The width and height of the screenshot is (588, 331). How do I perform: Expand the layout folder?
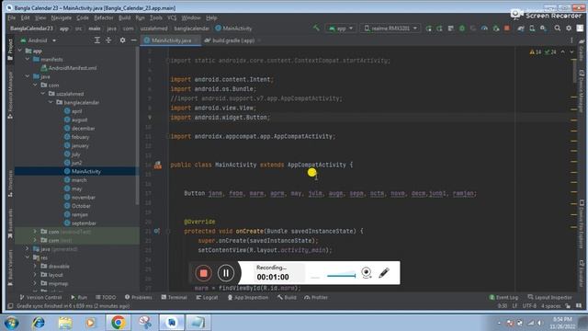click(35, 275)
